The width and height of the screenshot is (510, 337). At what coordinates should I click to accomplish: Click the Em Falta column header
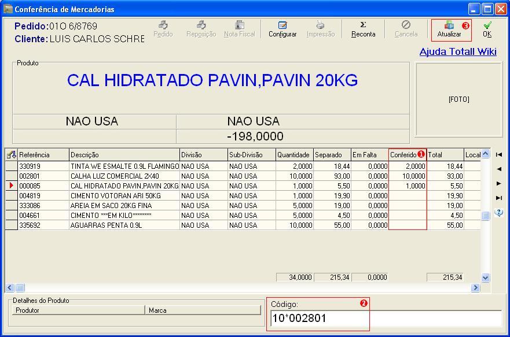point(370,155)
